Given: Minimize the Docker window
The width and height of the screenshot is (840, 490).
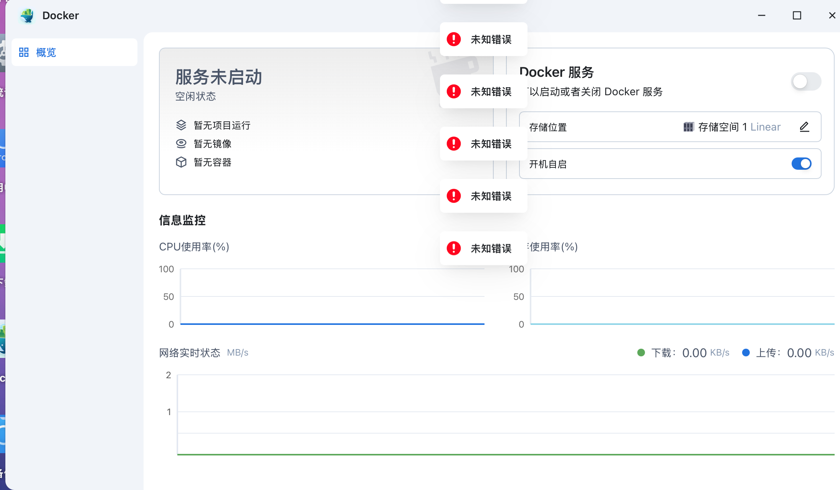Looking at the screenshot, I should [762, 15].
